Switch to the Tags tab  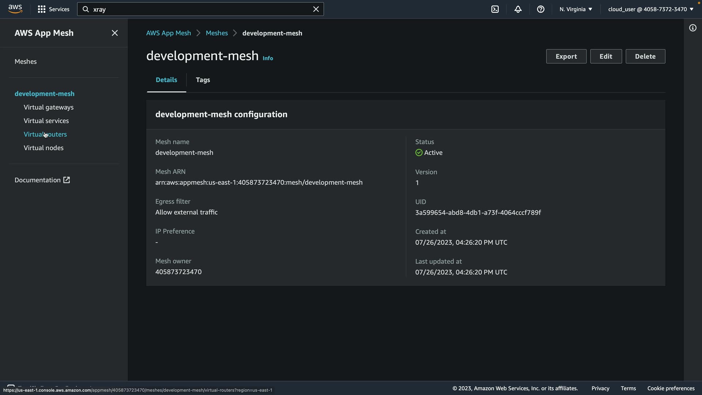point(203,80)
